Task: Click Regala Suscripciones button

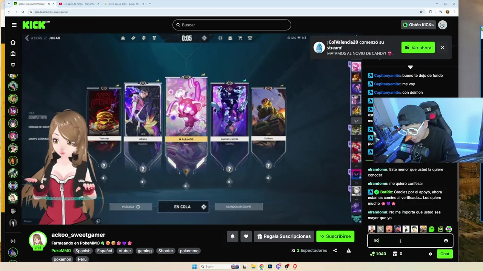Action: pos(284,236)
